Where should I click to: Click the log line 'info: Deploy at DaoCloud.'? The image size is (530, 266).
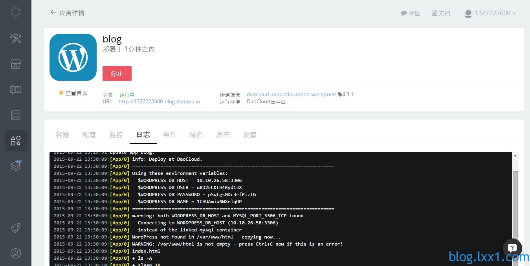pyautogui.click(x=167, y=159)
